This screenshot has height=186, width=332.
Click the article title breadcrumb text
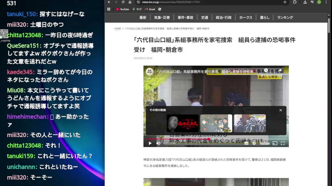click(167, 29)
